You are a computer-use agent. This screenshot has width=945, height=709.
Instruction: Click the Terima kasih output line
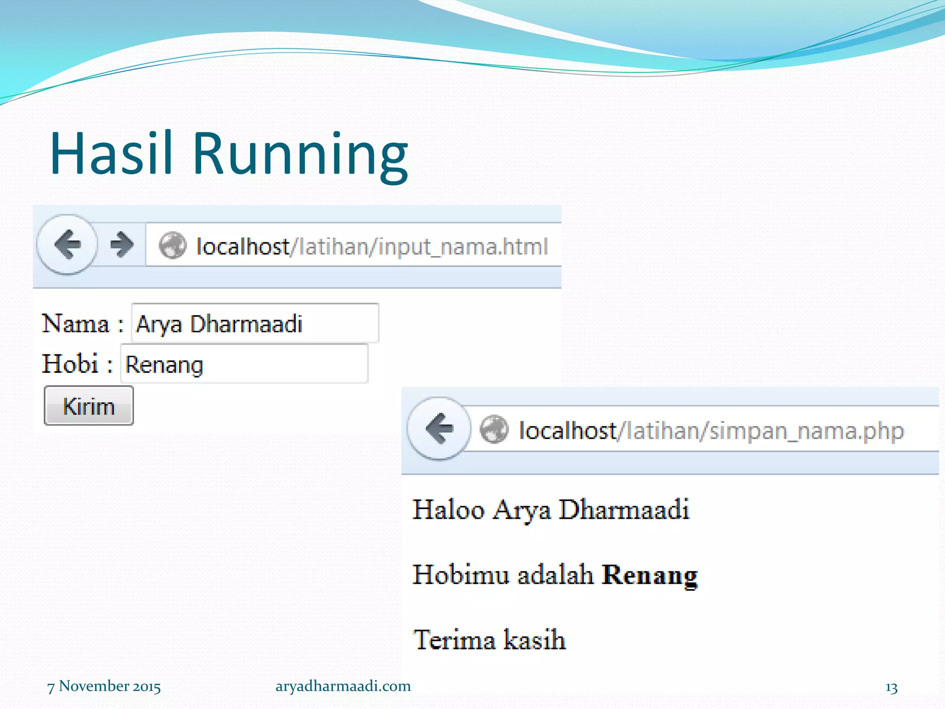(x=490, y=640)
